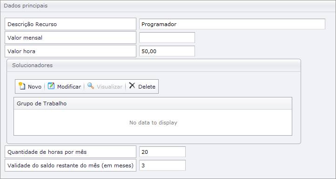Image resolution: width=336 pixels, height=179 pixels.
Task: Click the Valor hora label
Action: pos(21,51)
